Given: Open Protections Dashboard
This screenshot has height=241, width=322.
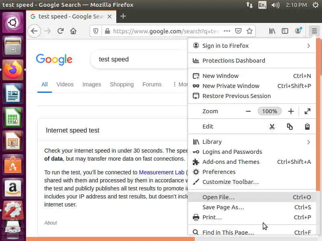Looking at the screenshot, I should click(x=252, y=61).
